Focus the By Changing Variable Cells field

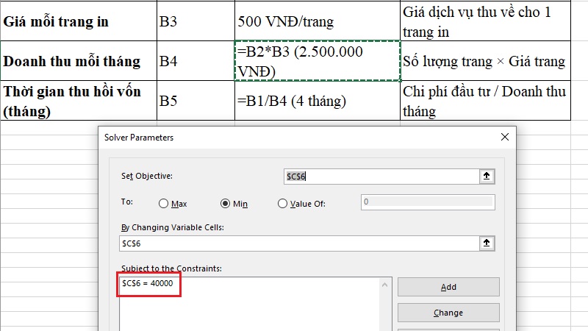coord(299,243)
